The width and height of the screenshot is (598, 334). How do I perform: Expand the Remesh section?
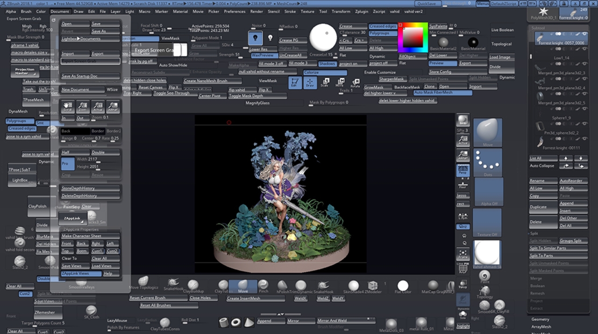click(x=537, y=293)
